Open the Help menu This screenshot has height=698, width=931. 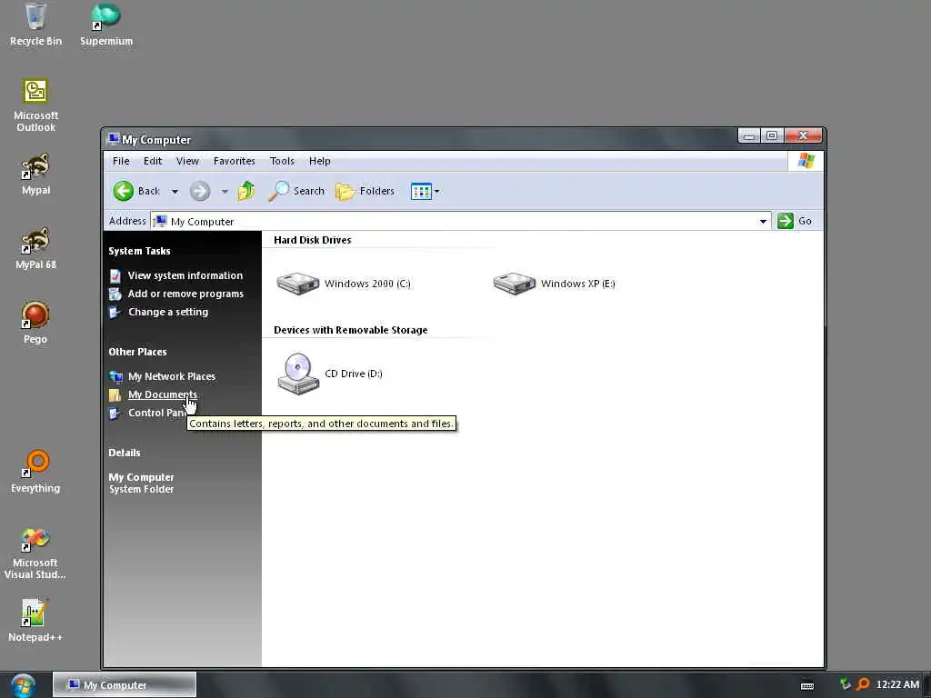(x=319, y=161)
